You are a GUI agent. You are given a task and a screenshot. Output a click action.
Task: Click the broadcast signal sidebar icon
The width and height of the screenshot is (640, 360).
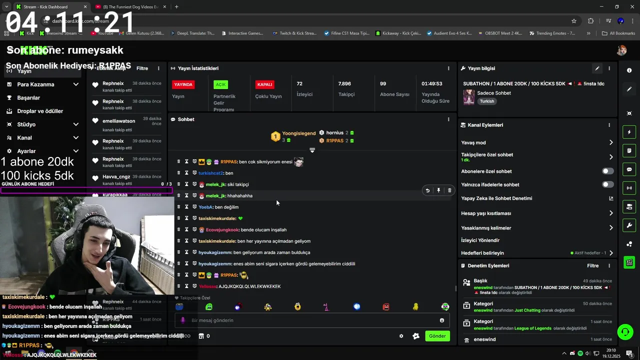(x=629, y=188)
